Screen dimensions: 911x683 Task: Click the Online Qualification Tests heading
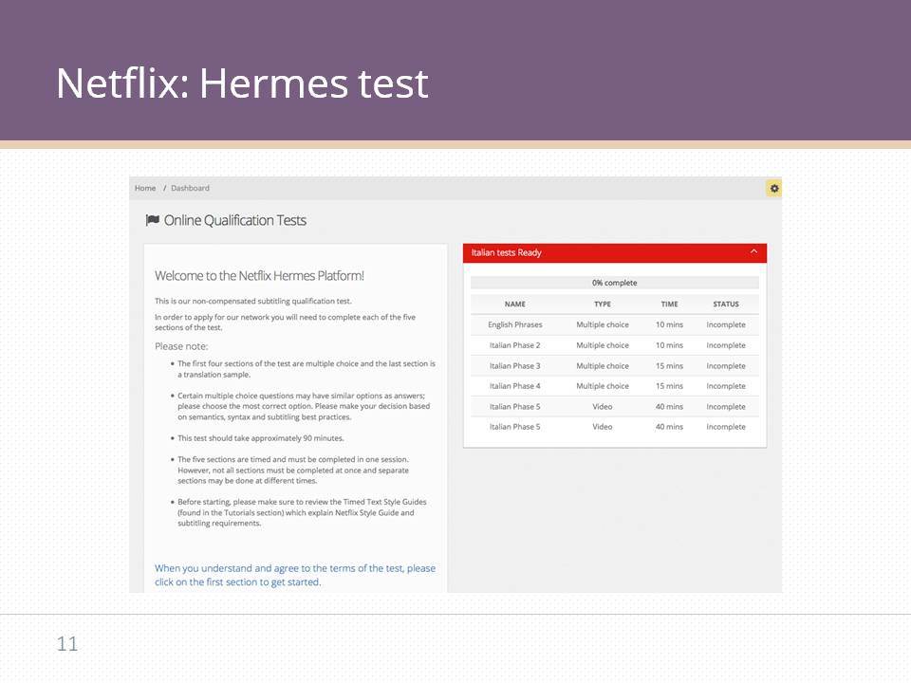pyautogui.click(x=234, y=220)
